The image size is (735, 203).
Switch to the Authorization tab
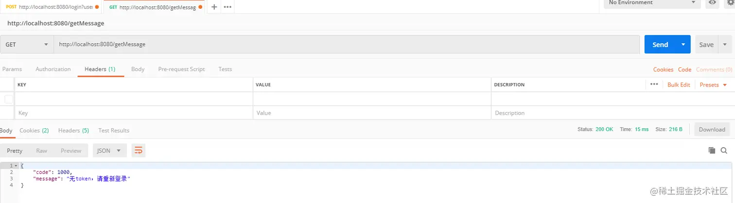(x=53, y=69)
